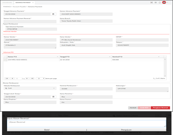Go to previous page of PO grid
The width and height of the screenshot is (173, 135).
click(x=12, y=78)
